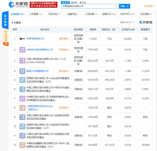Open the 知识产权 tab
This screenshot has width=157, height=151.
click(x=127, y=14)
